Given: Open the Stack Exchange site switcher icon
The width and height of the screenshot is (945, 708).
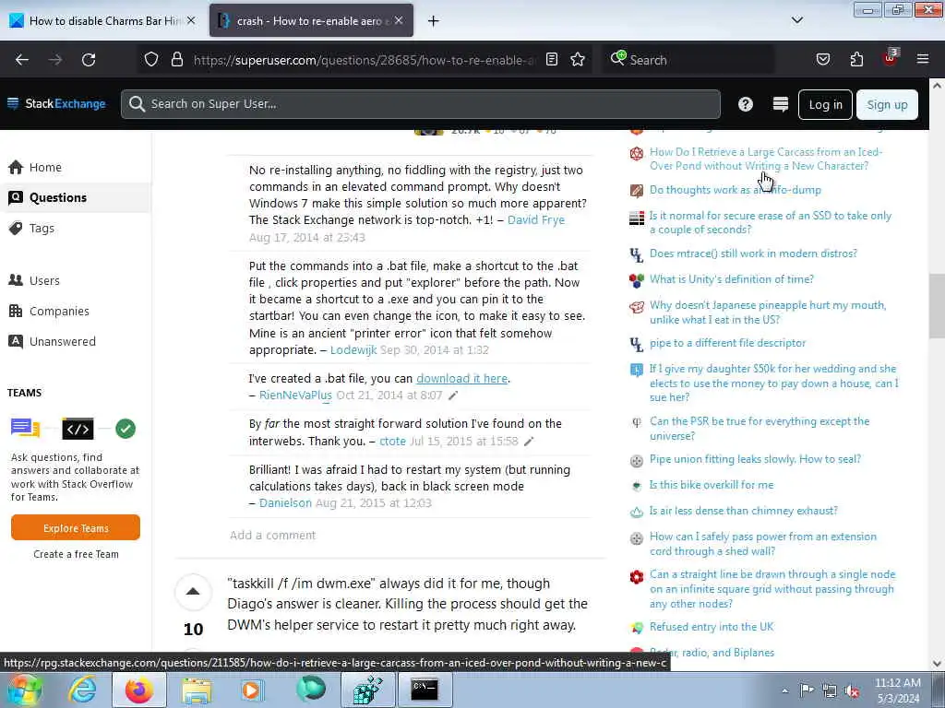Looking at the screenshot, I should tap(781, 104).
